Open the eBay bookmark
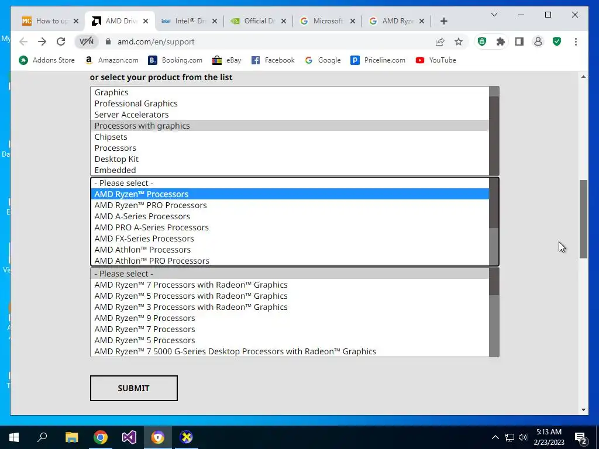This screenshot has width=599, height=449. click(227, 60)
